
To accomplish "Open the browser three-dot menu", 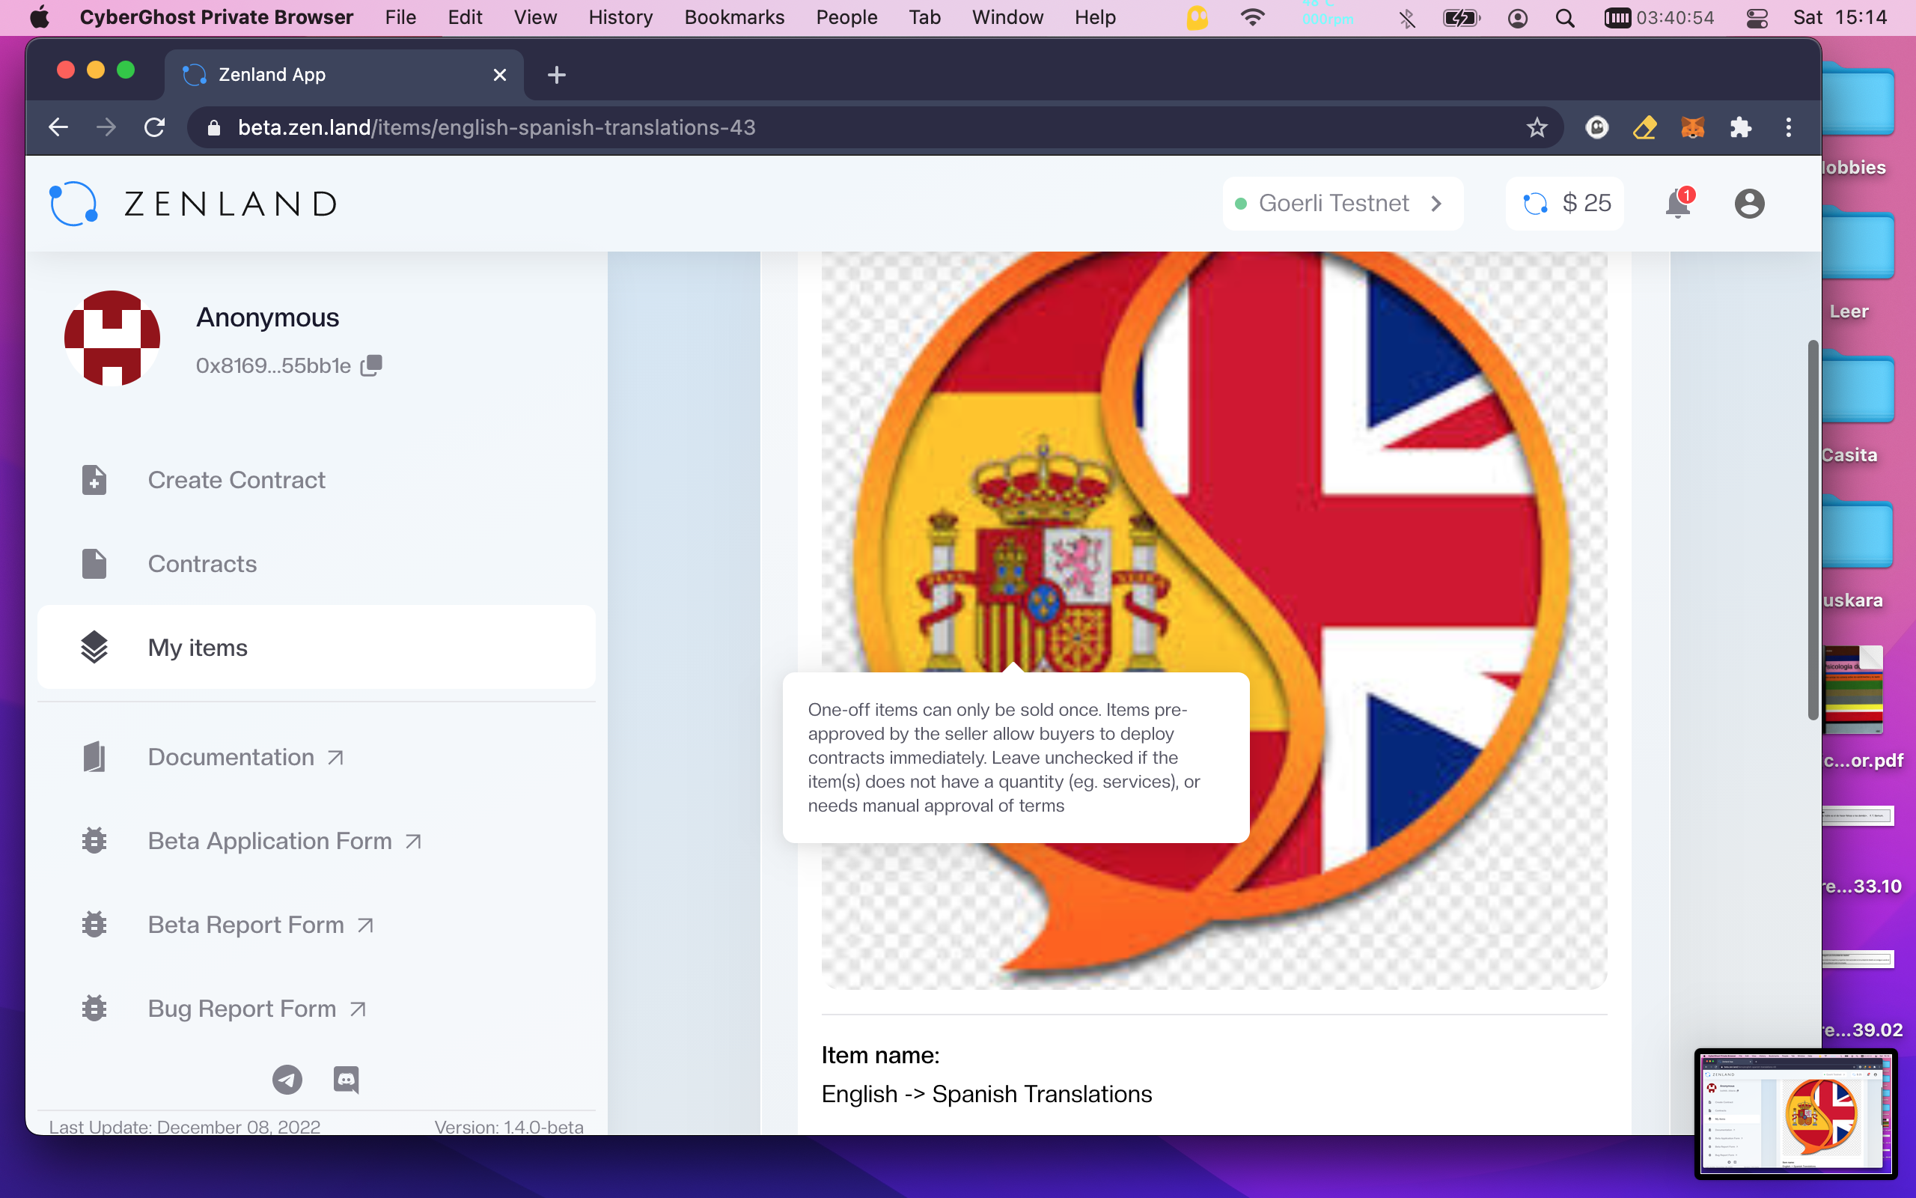I will [x=1789, y=127].
